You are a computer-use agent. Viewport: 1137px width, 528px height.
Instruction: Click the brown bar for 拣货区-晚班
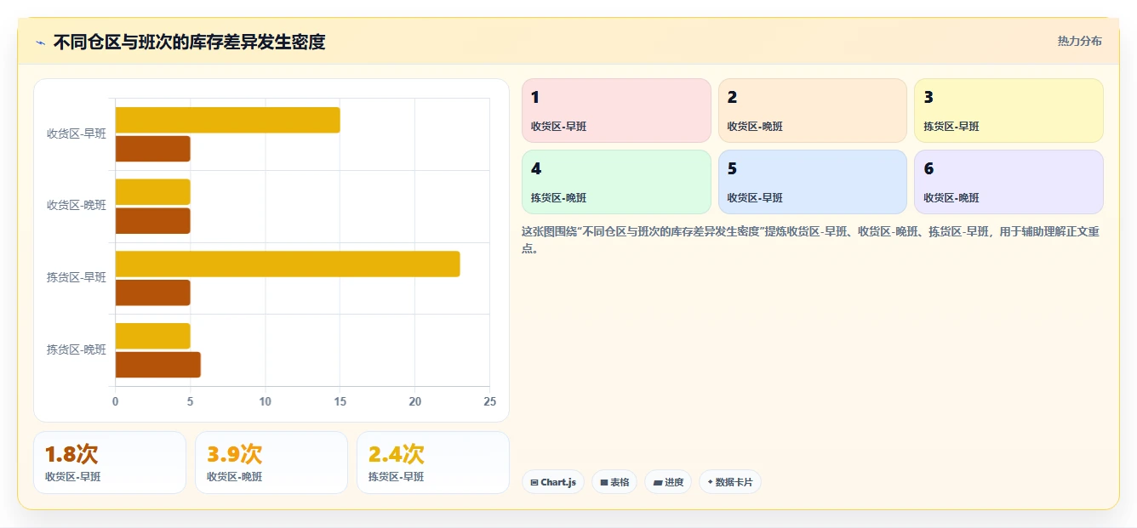point(158,365)
